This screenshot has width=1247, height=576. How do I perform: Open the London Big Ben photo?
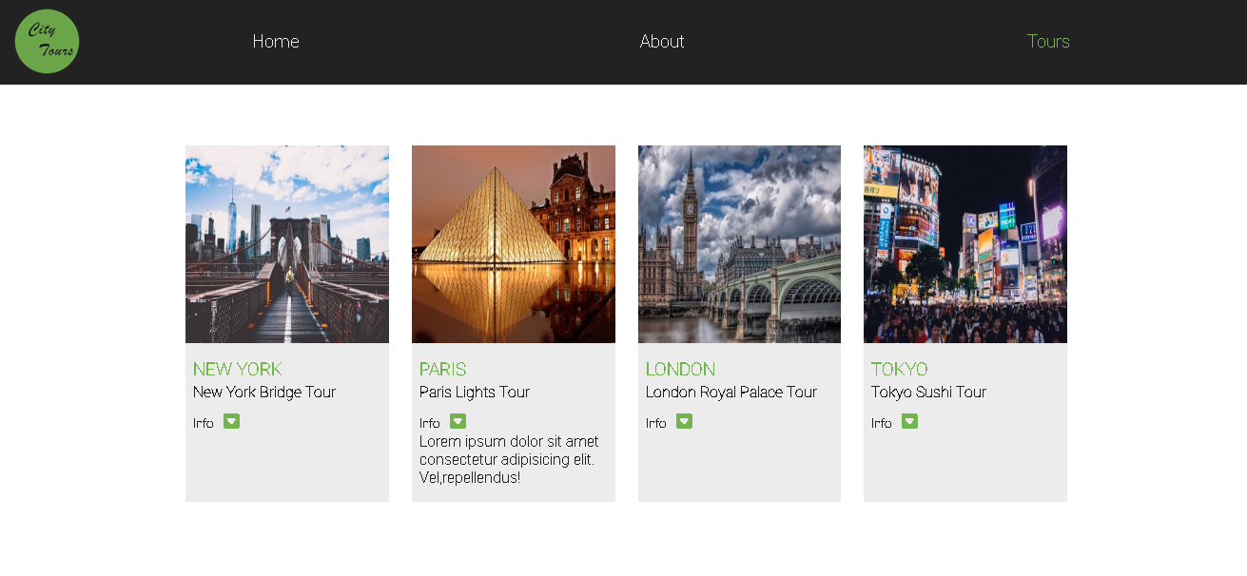click(x=738, y=243)
